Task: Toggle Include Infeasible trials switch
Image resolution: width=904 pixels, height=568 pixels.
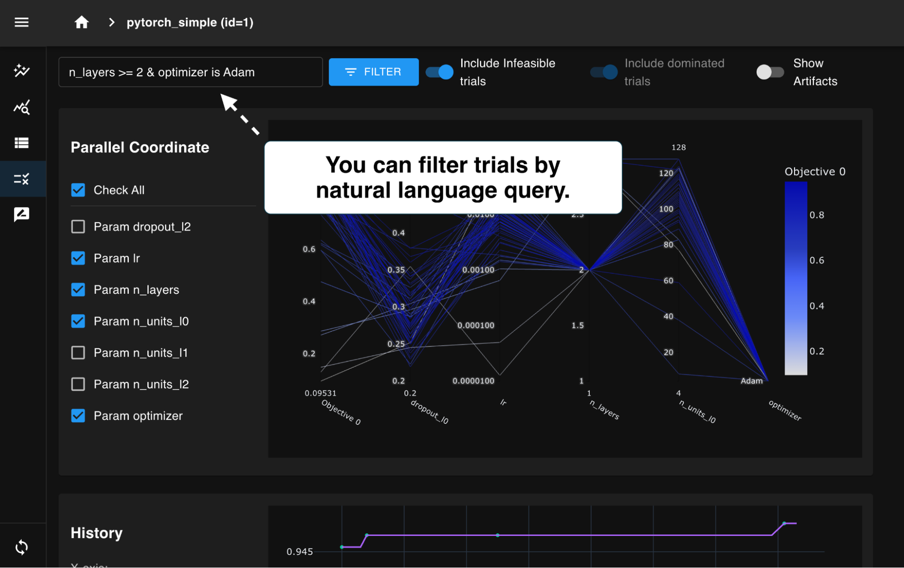Action: click(x=438, y=71)
